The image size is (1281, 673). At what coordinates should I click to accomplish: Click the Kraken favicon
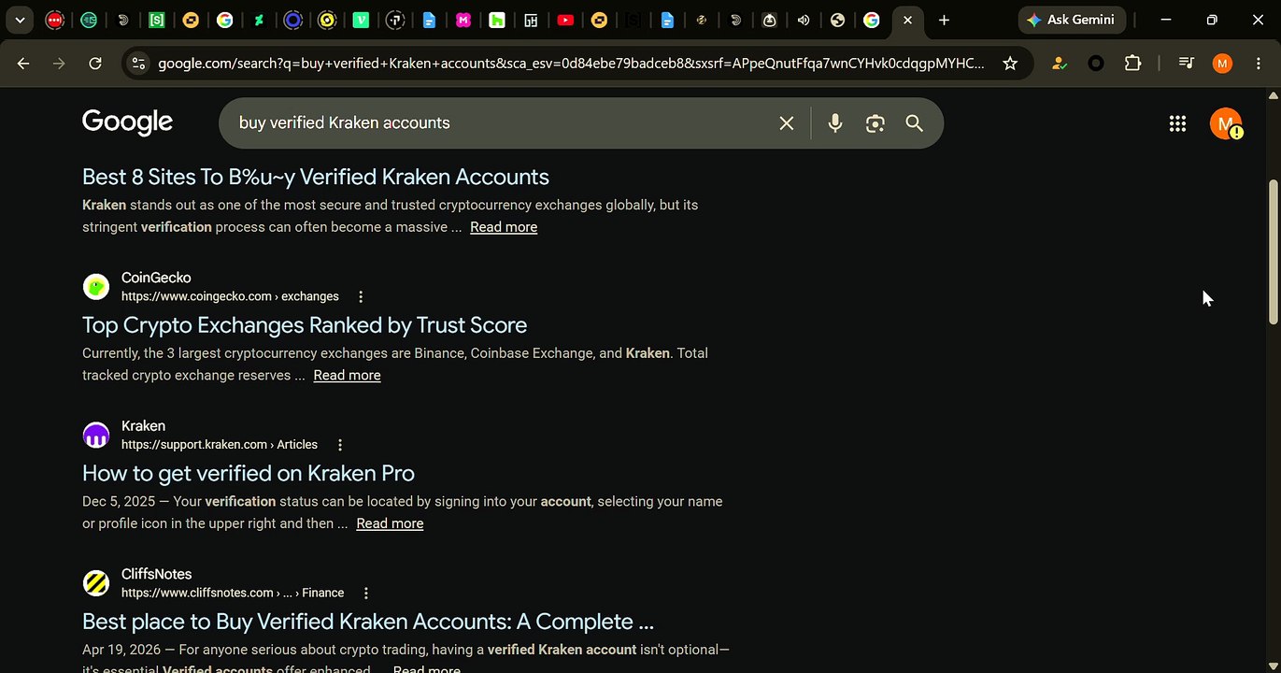point(96,435)
